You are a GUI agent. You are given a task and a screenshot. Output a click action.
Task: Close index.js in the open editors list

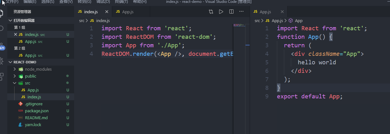(16, 34)
